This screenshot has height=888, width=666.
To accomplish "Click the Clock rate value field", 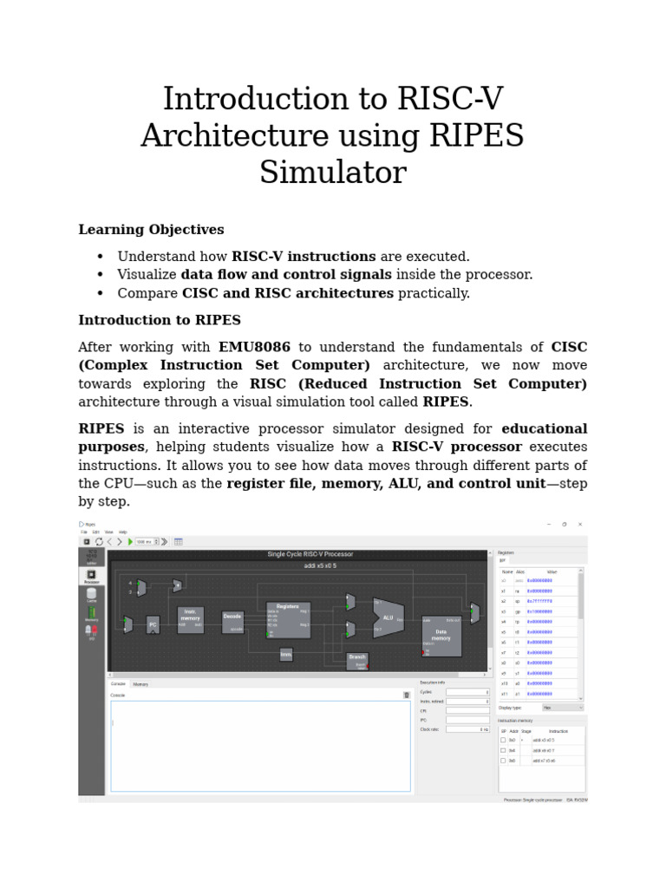I will pyautogui.click(x=467, y=729).
